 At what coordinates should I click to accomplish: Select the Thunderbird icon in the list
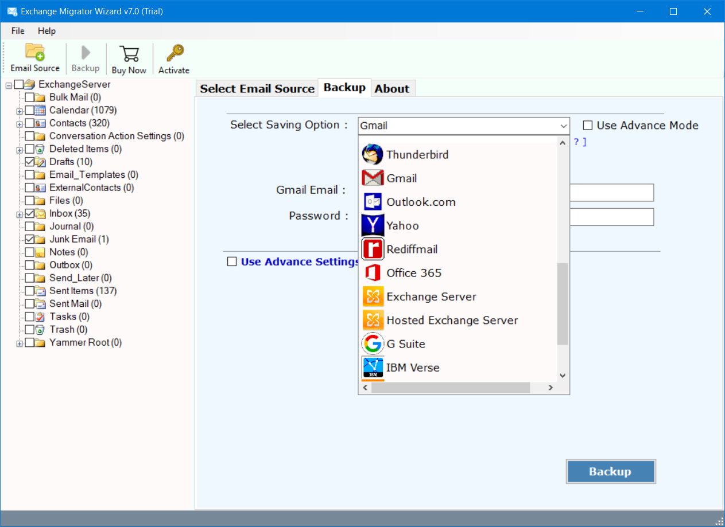point(373,154)
